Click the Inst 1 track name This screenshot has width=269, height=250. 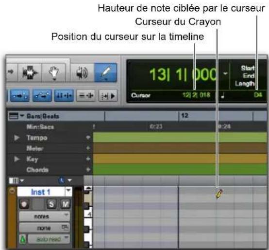click(x=41, y=192)
